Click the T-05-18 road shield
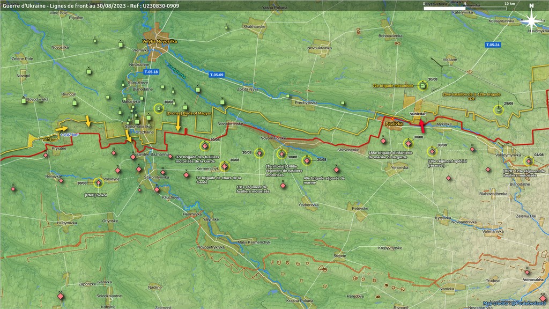This screenshot has height=309, width=549. 151,72
